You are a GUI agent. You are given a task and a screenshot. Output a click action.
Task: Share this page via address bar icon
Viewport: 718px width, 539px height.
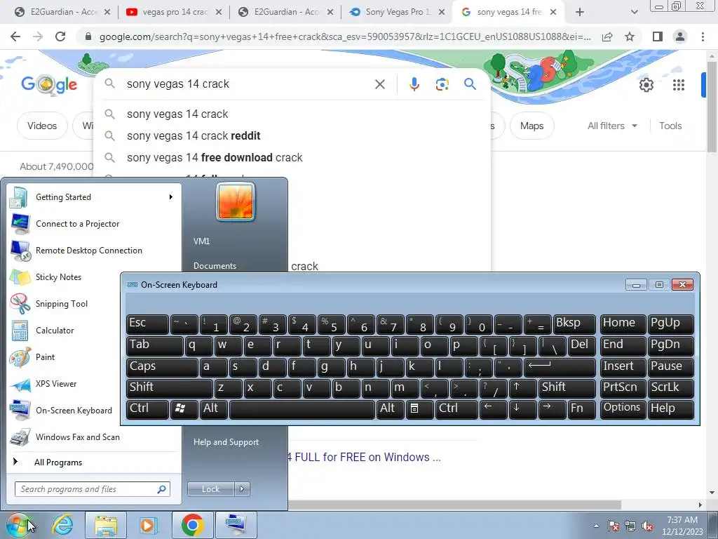point(607,36)
